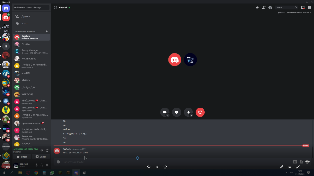Open Google Chrome from taskbar
The width and height of the screenshot is (314, 176).
[36, 173]
